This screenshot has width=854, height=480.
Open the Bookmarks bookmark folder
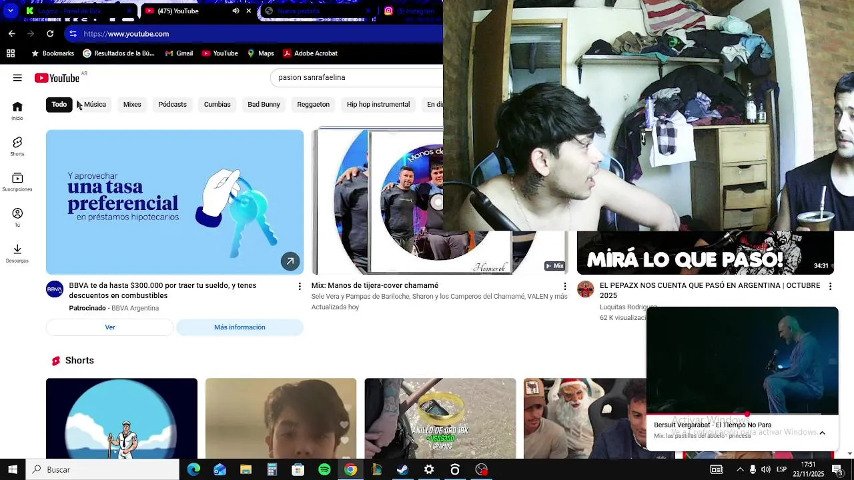tap(53, 53)
